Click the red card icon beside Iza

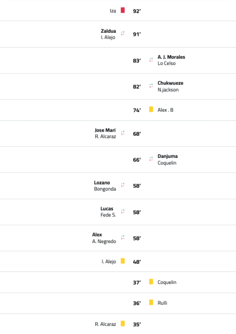(123, 10)
